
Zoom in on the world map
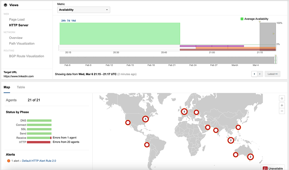pos(282,105)
